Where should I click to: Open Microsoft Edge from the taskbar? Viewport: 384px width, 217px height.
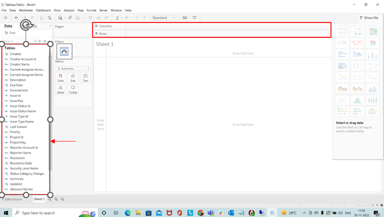[x=128, y=213]
